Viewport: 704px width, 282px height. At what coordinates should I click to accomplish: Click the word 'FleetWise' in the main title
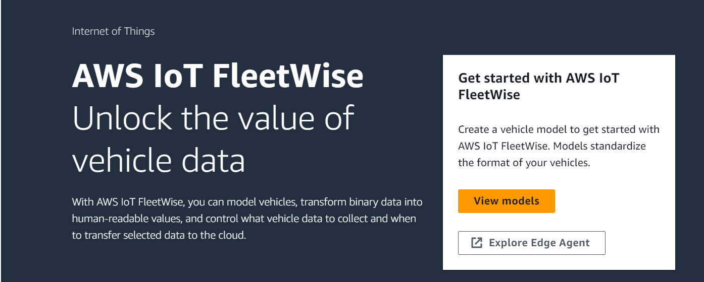coord(288,76)
